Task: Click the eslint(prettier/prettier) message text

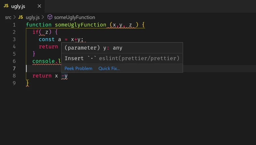Action: (139, 58)
